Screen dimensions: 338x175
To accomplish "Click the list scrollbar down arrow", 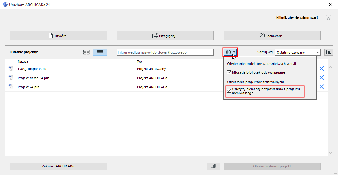I will 330,153.
